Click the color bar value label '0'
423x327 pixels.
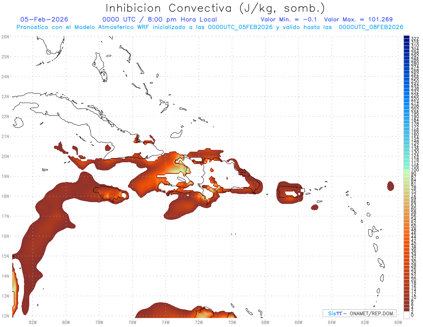[412, 315]
